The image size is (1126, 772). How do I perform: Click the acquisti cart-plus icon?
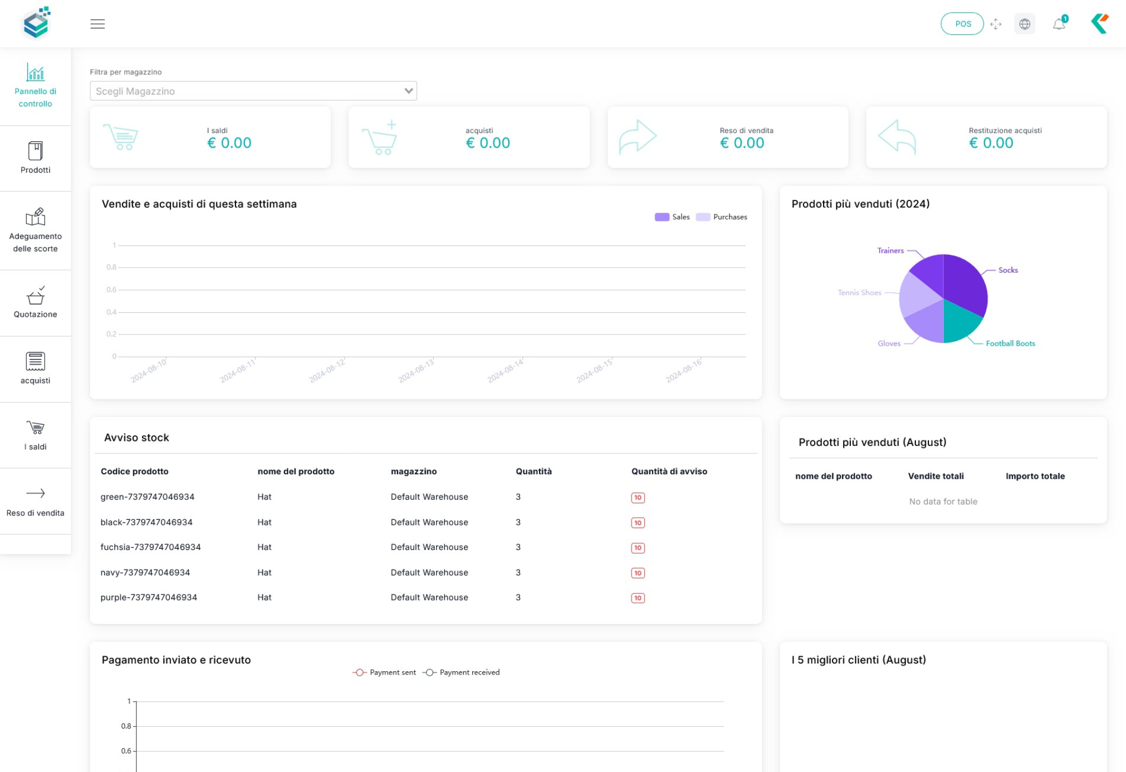[x=380, y=137]
